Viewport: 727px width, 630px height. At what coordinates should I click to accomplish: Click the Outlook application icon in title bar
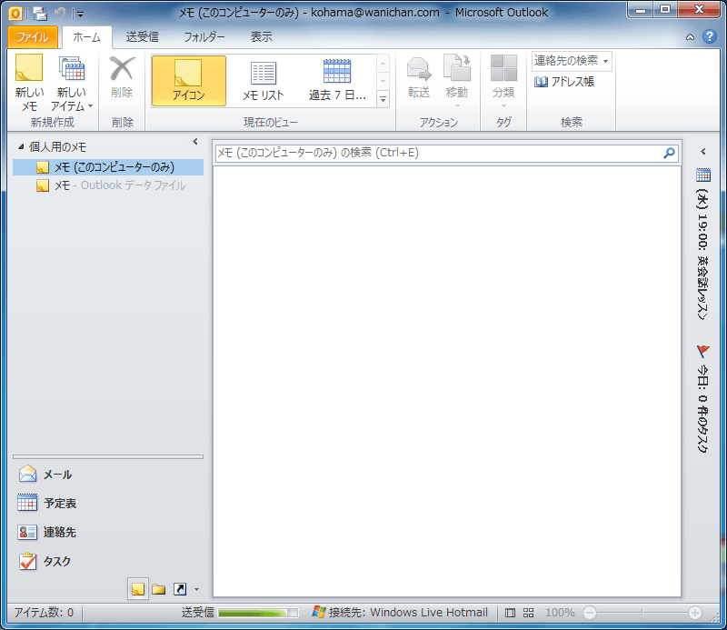[15, 14]
